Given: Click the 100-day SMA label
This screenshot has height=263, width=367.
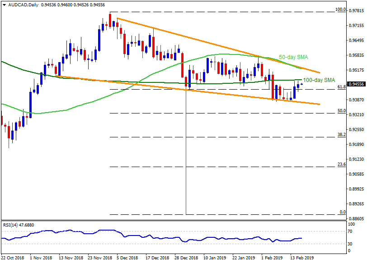Looking at the screenshot, I should (x=319, y=80).
